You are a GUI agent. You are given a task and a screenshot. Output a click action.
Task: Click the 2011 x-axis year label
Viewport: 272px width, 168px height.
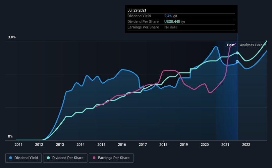tap(19, 145)
